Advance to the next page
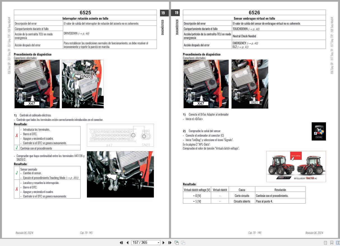 [x=164, y=242]
